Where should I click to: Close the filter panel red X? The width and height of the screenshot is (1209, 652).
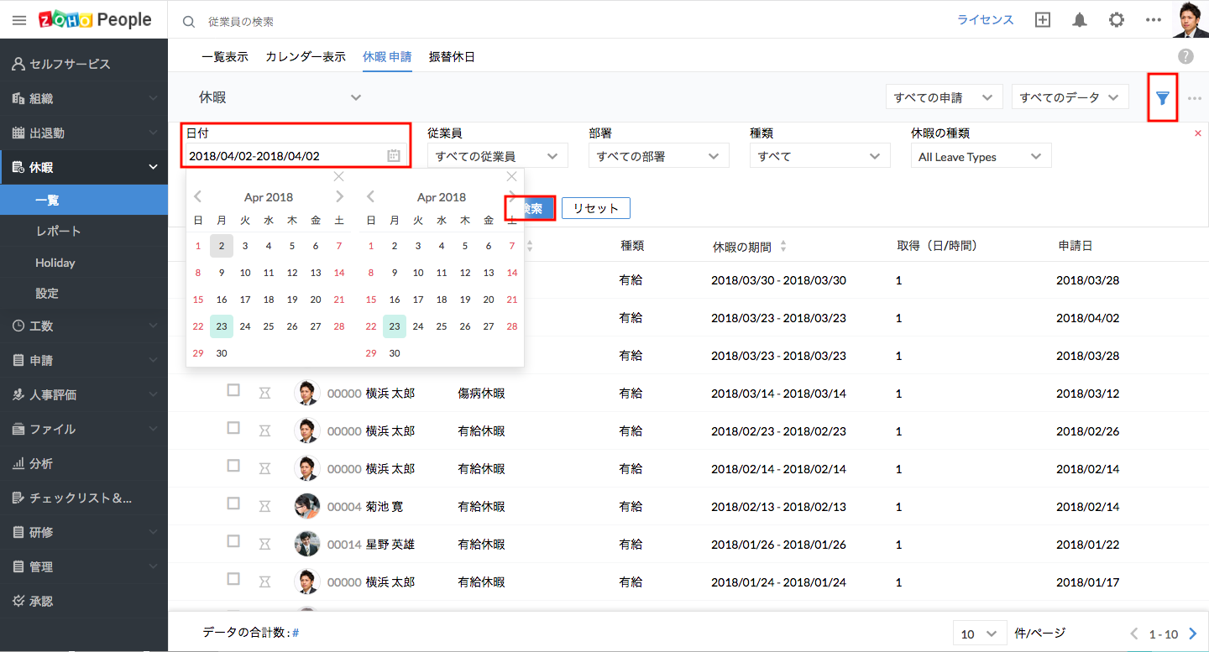coord(1197,133)
